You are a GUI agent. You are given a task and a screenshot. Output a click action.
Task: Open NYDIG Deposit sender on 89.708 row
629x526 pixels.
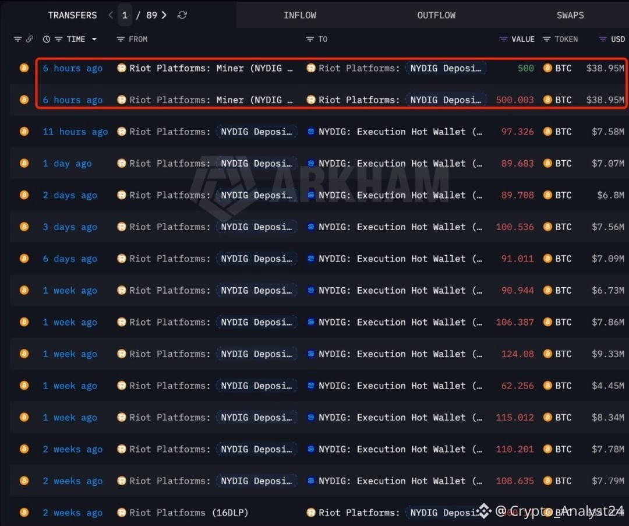257,195
